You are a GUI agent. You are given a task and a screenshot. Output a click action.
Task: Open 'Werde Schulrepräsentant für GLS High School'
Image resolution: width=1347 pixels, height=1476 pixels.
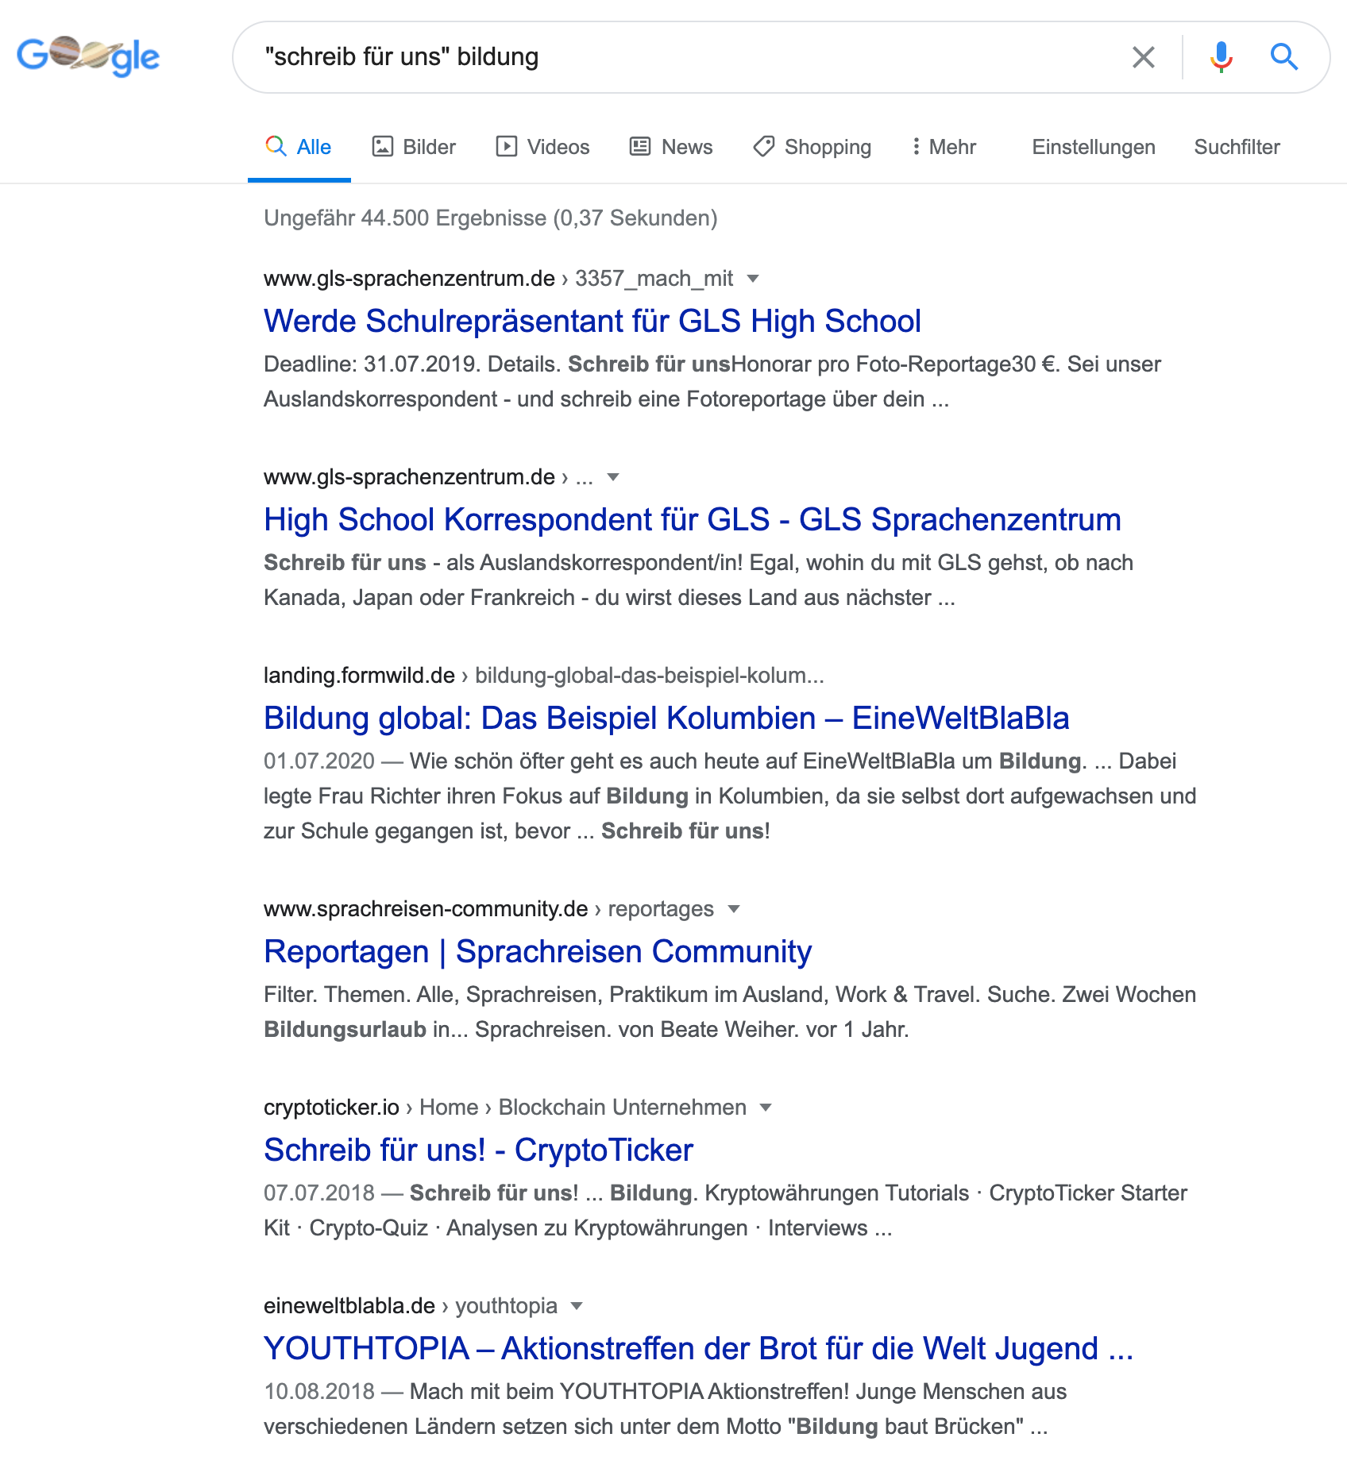(592, 321)
